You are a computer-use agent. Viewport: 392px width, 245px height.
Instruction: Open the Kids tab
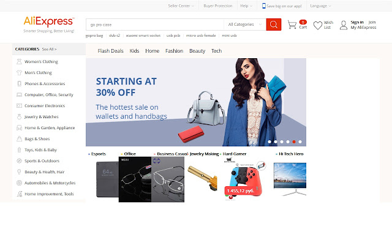click(134, 51)
